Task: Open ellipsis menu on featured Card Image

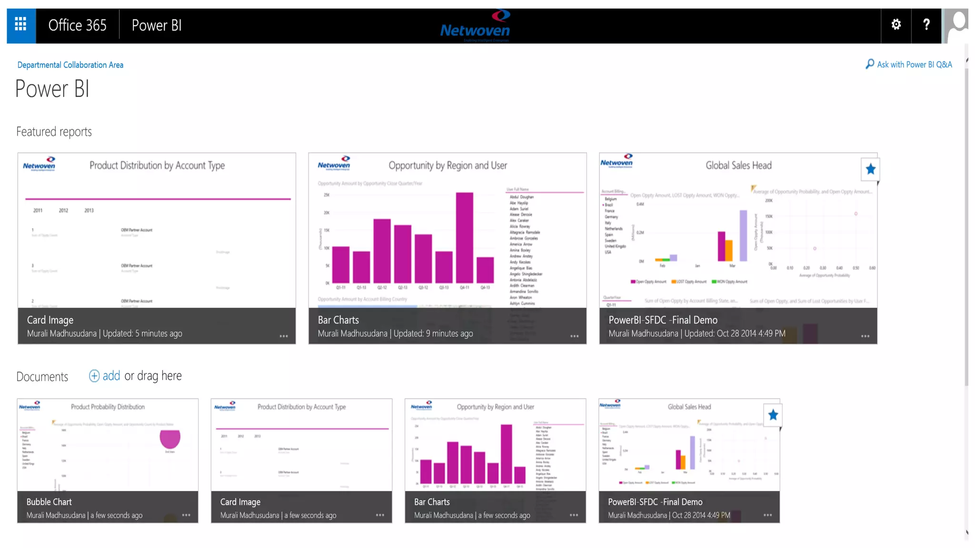Action: coord(284,336)
